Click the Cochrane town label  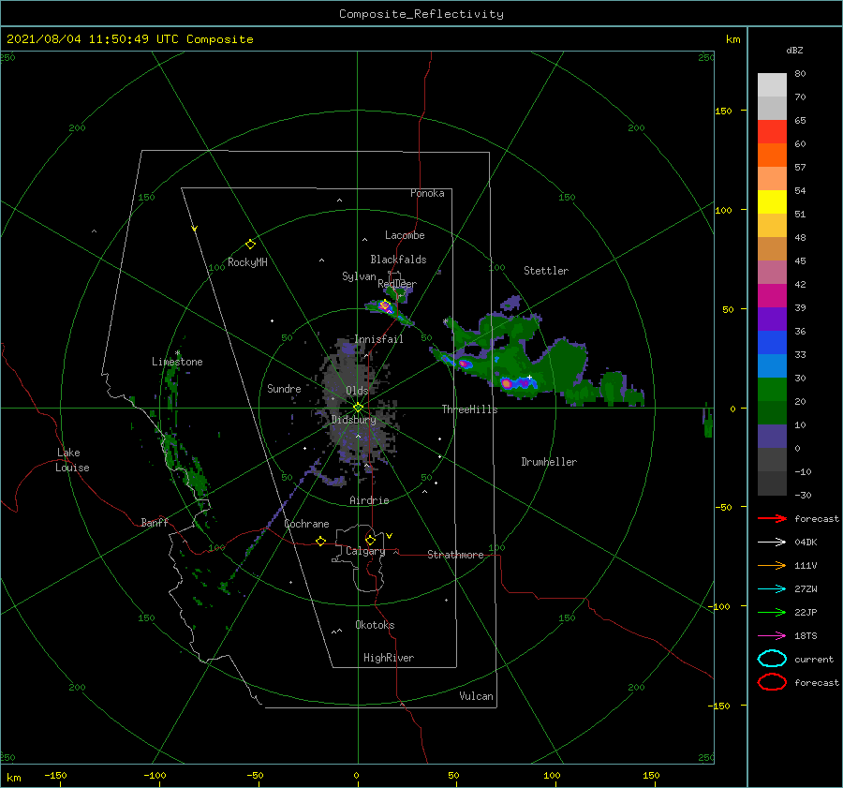tap(306, 524)
